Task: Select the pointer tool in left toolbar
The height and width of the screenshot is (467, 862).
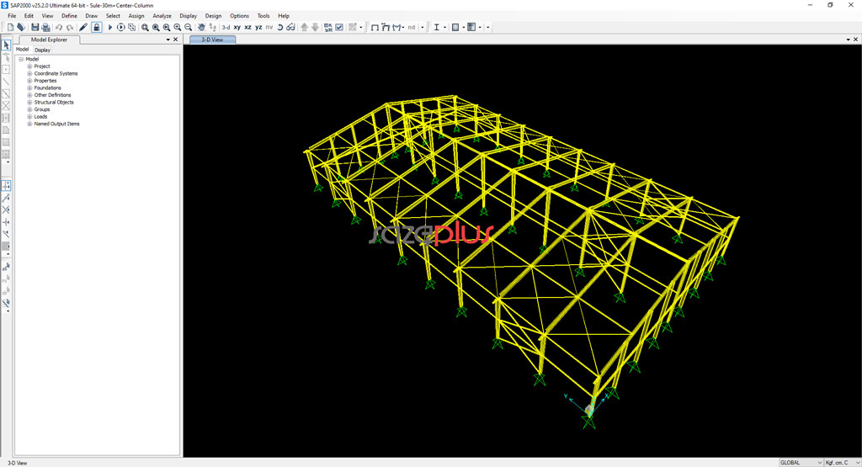Action: point(6,45)
